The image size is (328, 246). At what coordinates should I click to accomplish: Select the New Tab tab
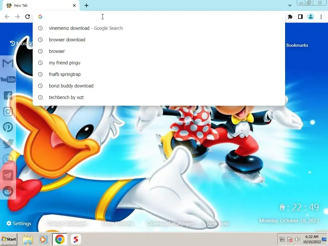pos(41,6)
